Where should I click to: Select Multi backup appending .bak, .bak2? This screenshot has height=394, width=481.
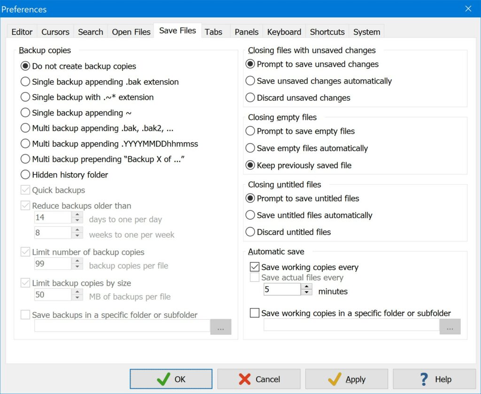pos(97,128)
